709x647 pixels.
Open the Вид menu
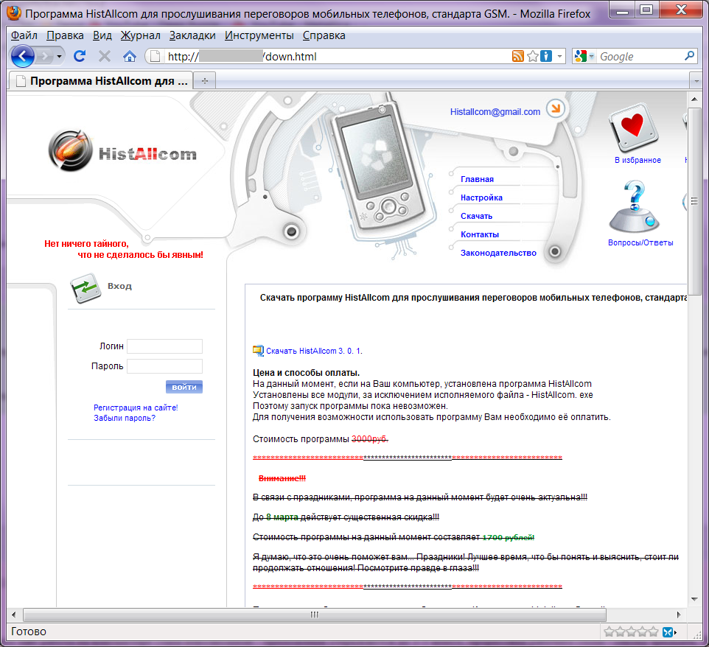coord(102,35)
